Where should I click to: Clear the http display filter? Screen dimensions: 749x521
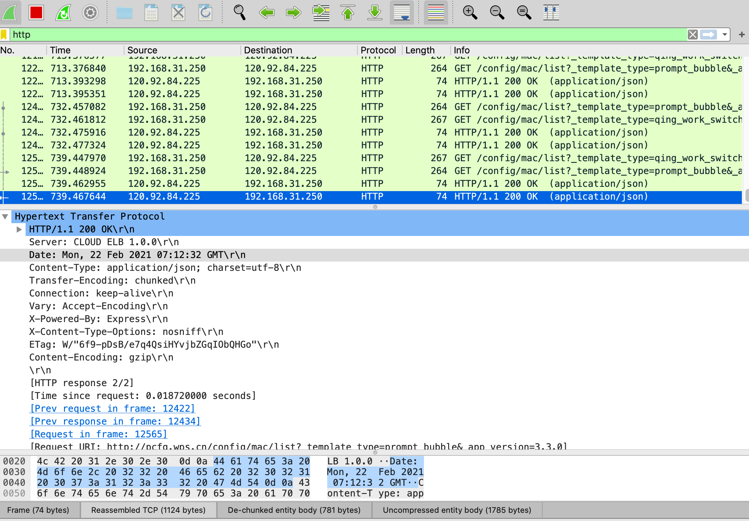tap(693, 35)
